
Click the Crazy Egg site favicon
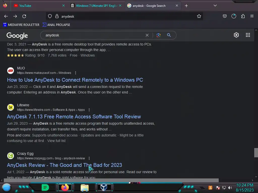coord(11,156)
